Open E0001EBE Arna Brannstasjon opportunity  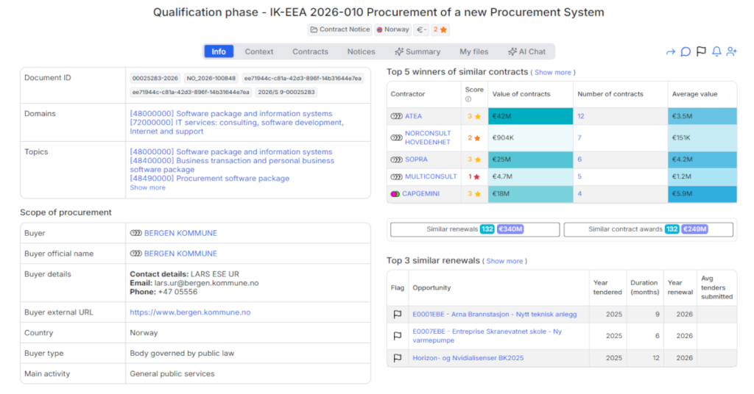pyautogui.click(x=494, y=315)
